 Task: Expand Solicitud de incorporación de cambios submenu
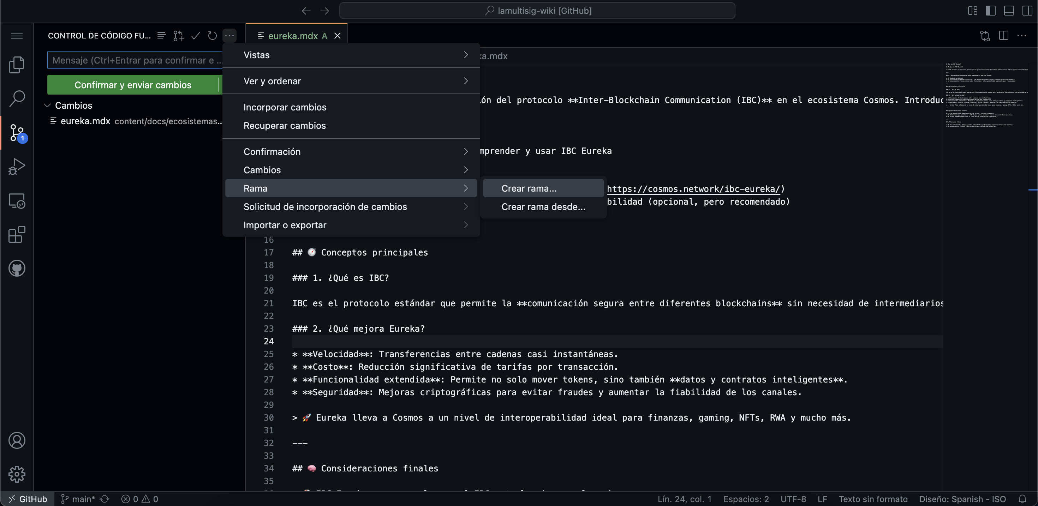[x=351, y=207]
